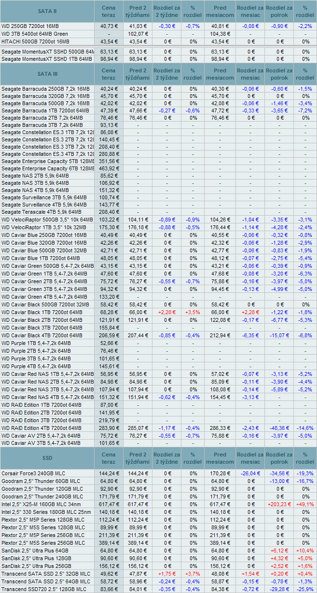The width and height of the screenshot is (317, 593).
Task: Click "-2,2%" in the WD 250GB row
Action: [x=305, y=26]
